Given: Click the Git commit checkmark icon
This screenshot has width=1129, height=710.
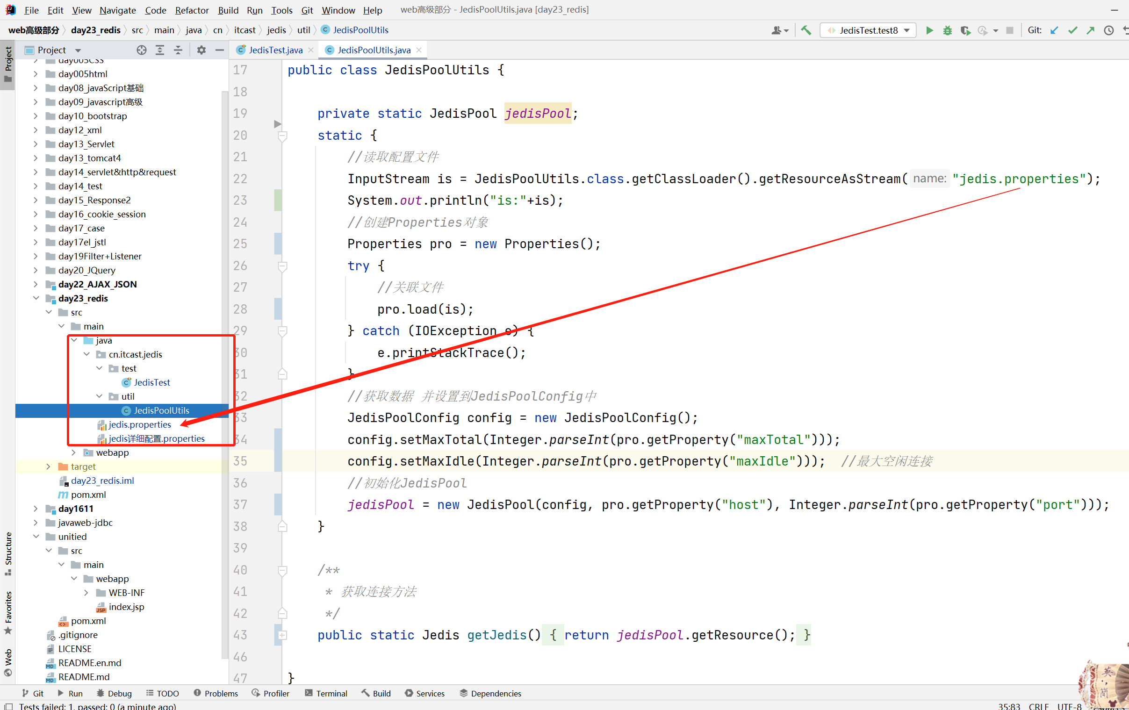Looking at the screenshot, I should click(x=1072, y=30).
